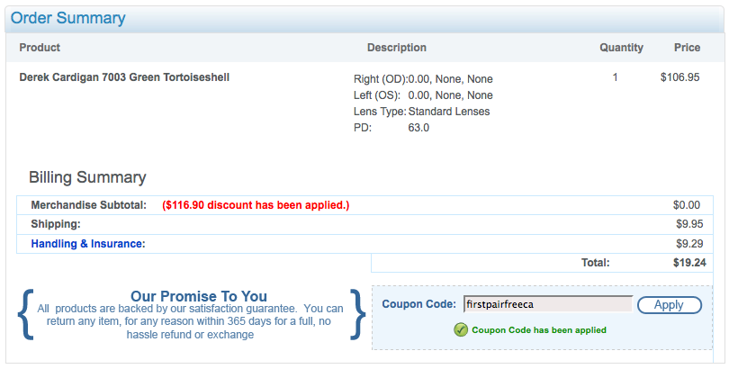Click the Coupon Code input field
The image size is (729, 369).
pyautogui.click(x=548, y=304)
